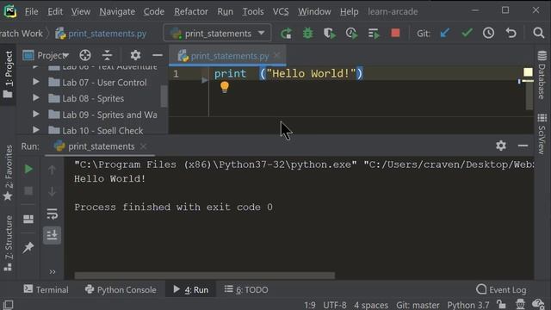The width and height of the screenshot is (551, 310).
Task: Toggle the Database side panel
Action: pyautogui.click(x=542, y=75)
